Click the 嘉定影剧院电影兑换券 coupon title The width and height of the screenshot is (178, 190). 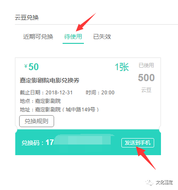(49, 80)
